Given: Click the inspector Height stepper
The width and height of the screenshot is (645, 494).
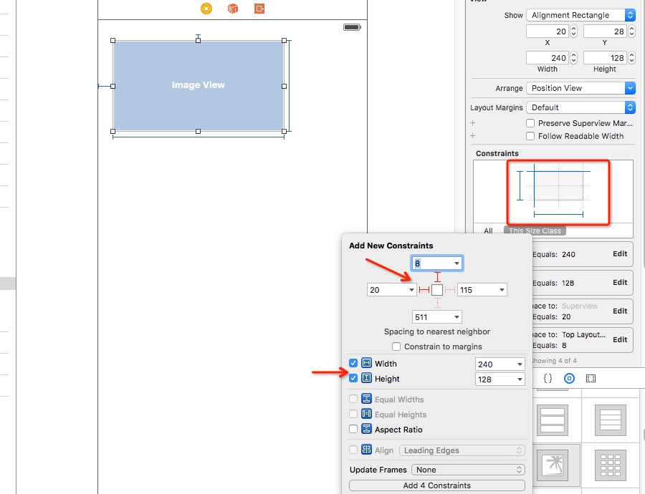Looking at the screenshot, I should (x=632, y=58).
